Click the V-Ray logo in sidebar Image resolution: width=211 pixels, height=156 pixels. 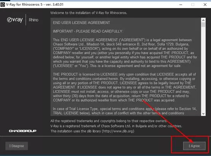15,20
